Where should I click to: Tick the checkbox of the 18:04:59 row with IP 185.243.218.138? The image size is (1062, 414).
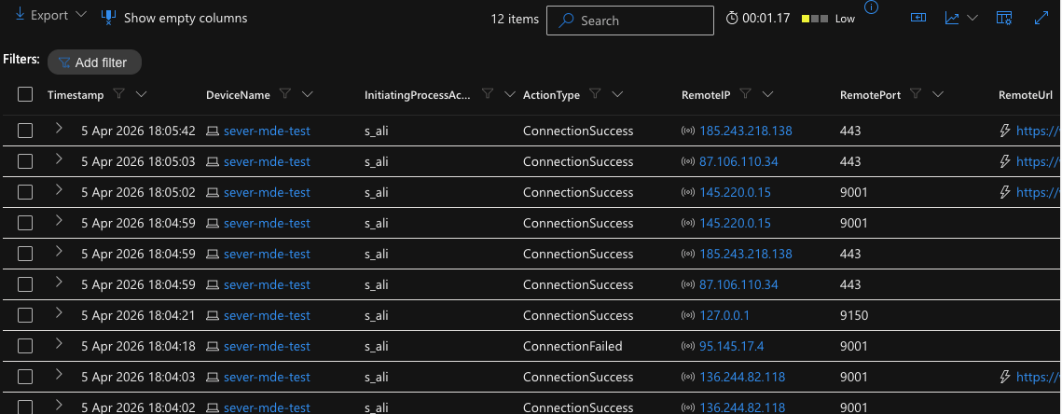pyautogui.click(x=25, y=255)
